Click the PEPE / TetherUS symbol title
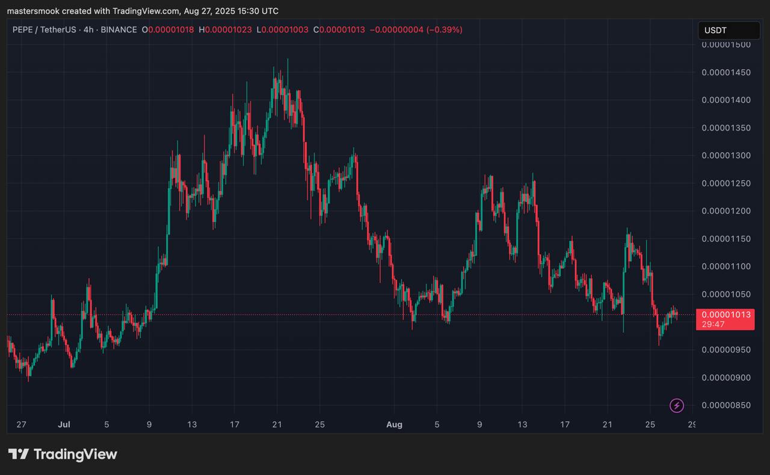The image size is (770, 475). click(x=45, y=29)
